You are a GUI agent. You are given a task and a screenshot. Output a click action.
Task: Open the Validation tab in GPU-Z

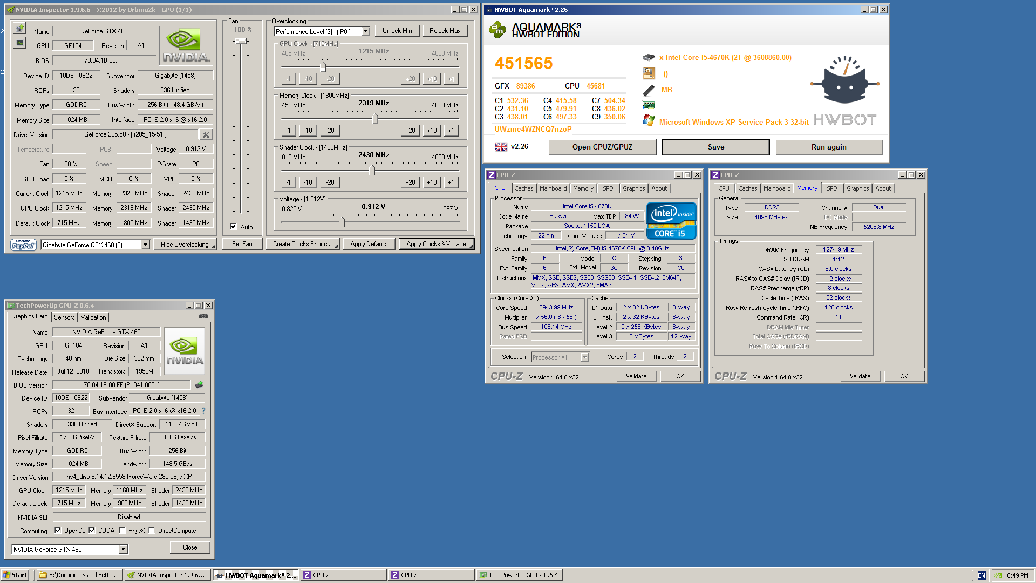[x=93, y=317]
